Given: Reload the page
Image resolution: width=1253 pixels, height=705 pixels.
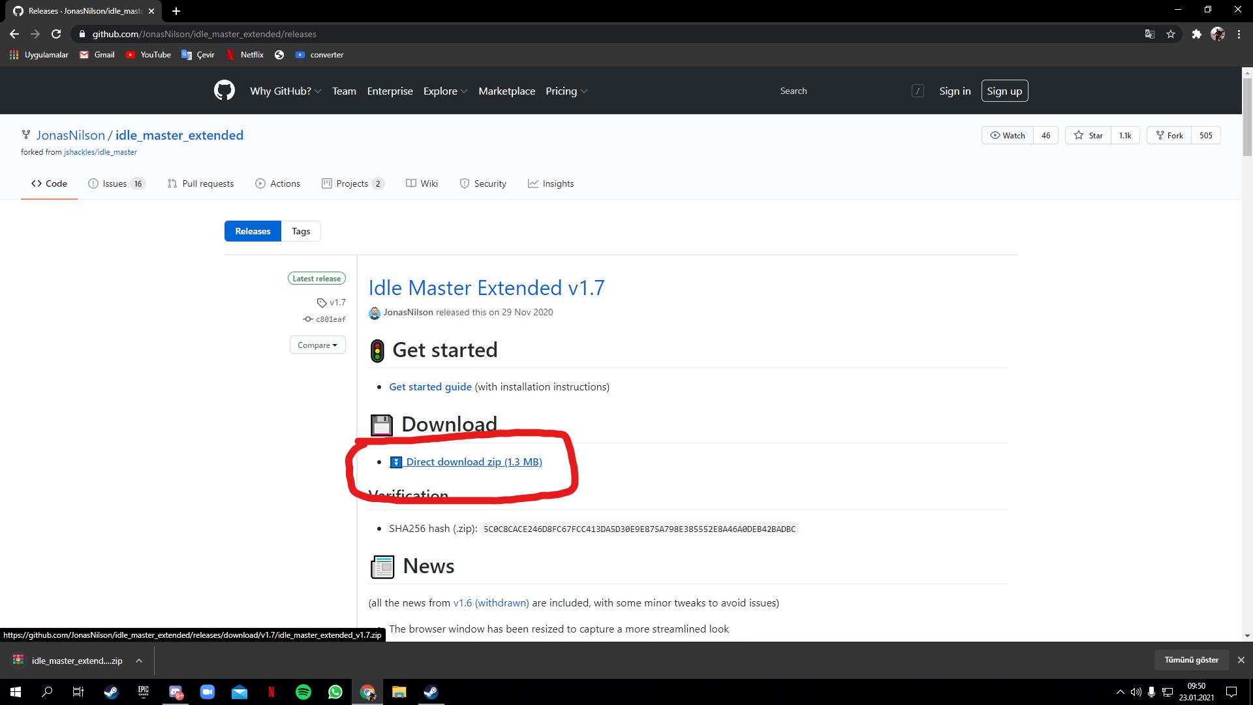Looking at the screenshot, I should coord(56,34).
